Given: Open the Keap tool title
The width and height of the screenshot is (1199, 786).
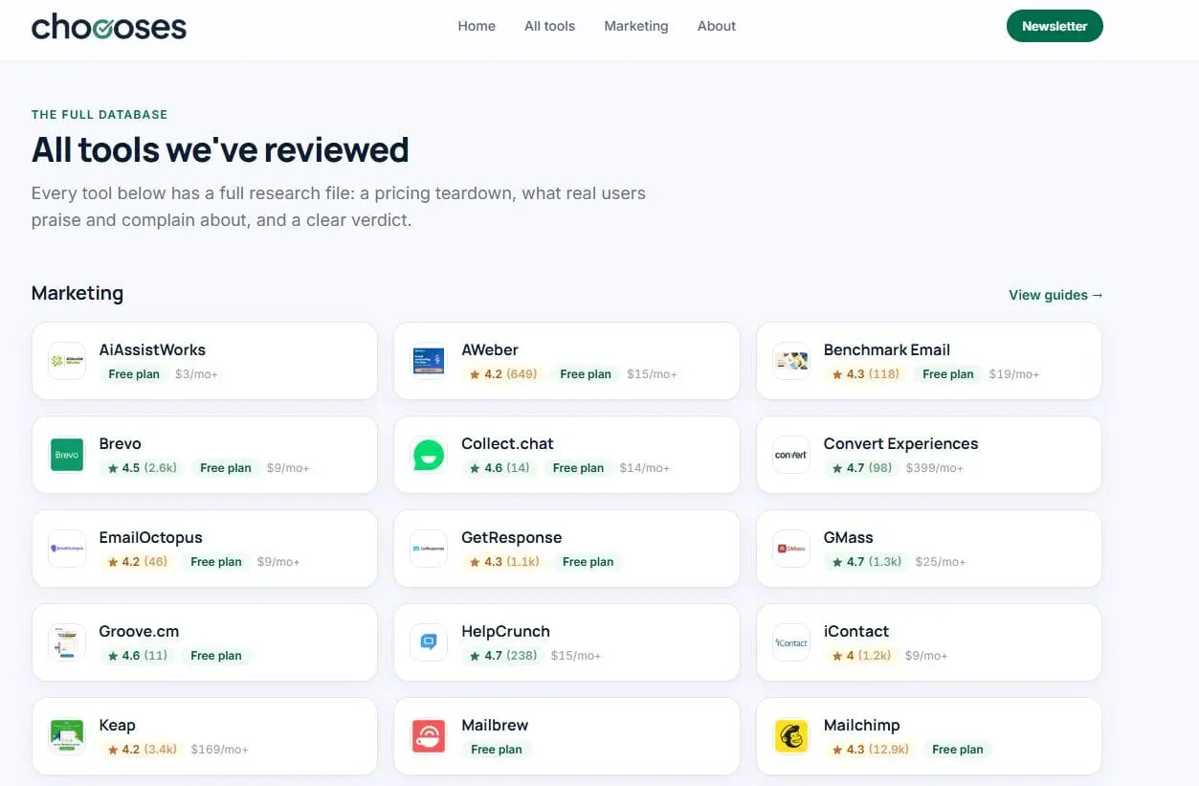Looking at the screenshot, I should (118, 725).
